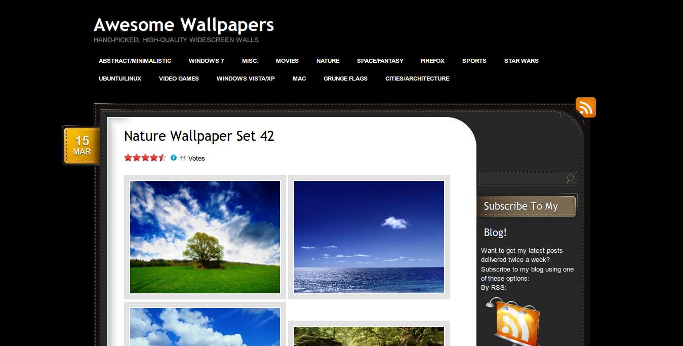Click the large RSS bag icon in sidebar
This screenshot has width=683, height=346.
click(512, 322)
